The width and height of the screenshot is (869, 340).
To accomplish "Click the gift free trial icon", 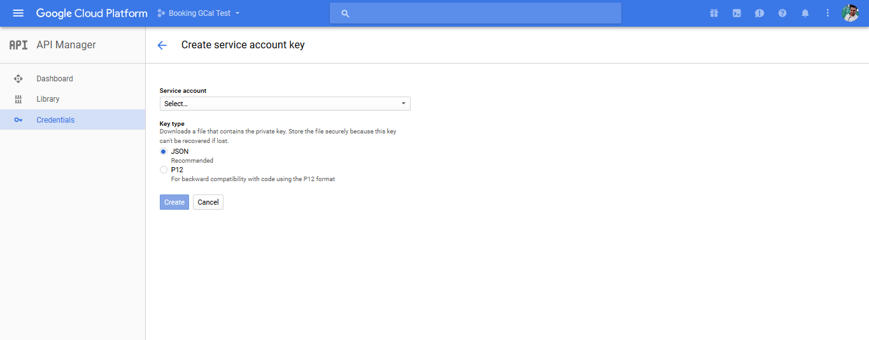I will pyautogui.click(x=714, y=13).
